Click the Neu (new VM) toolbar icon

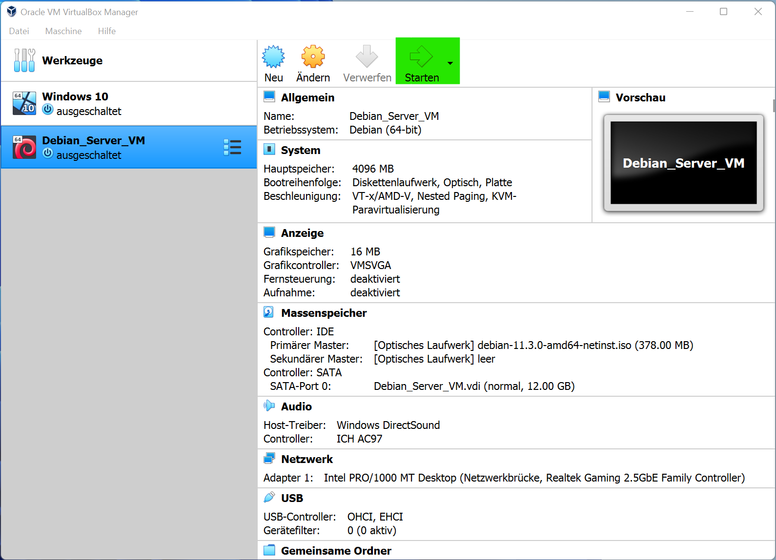(273, 57)
